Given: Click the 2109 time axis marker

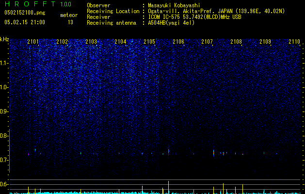Looking at the screenshot, I should click(x=265, y=42).
